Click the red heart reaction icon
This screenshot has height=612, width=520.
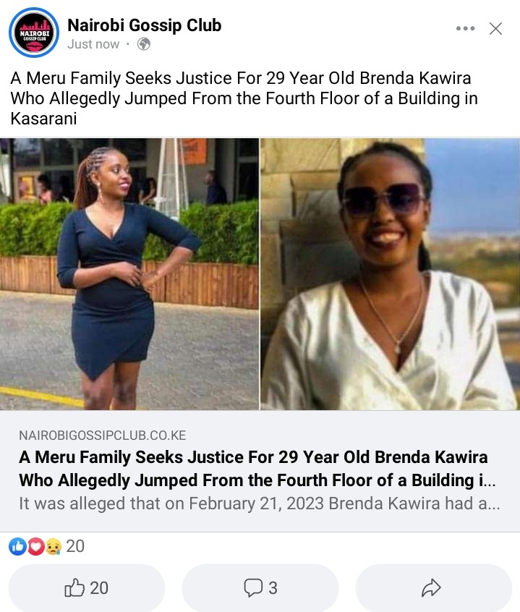pyautogui.click(x=36, y=546)
